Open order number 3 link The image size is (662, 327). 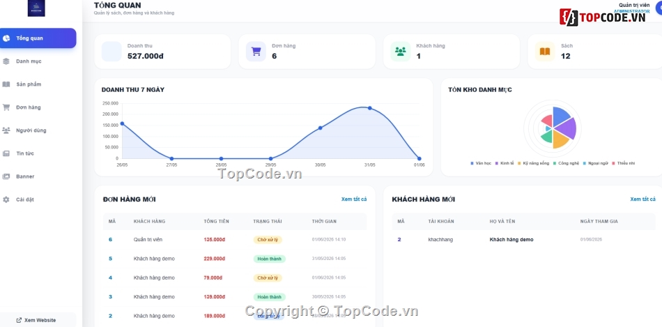[111, 296]
